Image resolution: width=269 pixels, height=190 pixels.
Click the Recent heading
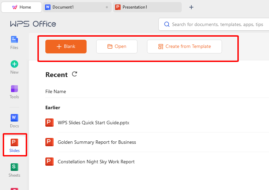tap(56, 75)
